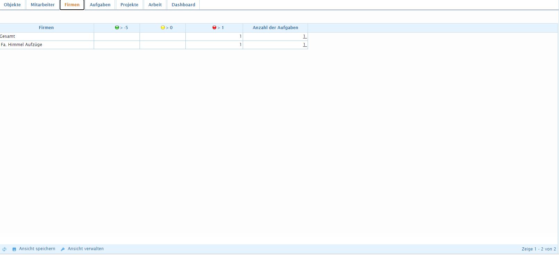Switch to the Mitarbeiter tab

click(x=43, y=5)
